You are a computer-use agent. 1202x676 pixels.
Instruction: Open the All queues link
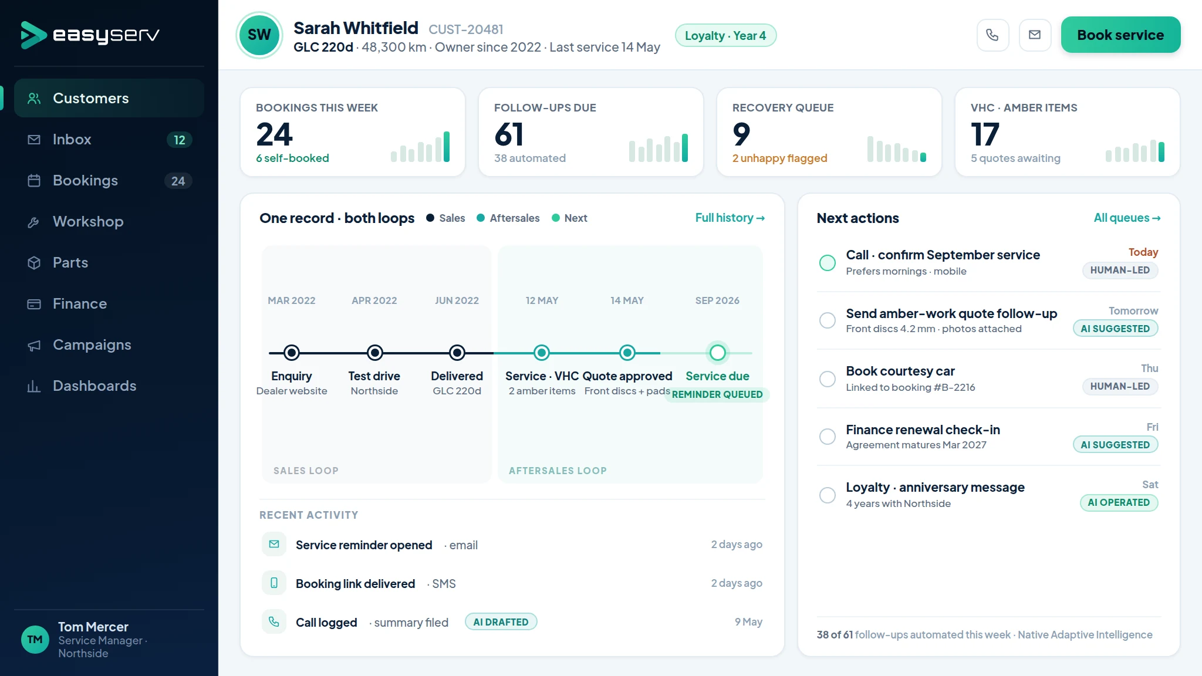[x=1127, y=218]
